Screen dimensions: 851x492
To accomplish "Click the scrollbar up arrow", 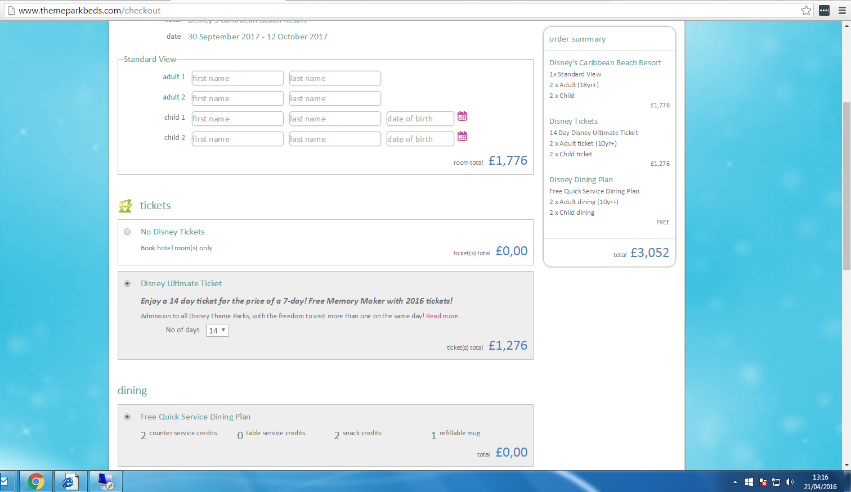I will pyautogui.click(x=846, y=25).
